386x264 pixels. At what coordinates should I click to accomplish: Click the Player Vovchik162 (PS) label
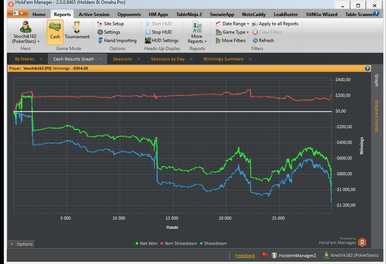[30, 68]
